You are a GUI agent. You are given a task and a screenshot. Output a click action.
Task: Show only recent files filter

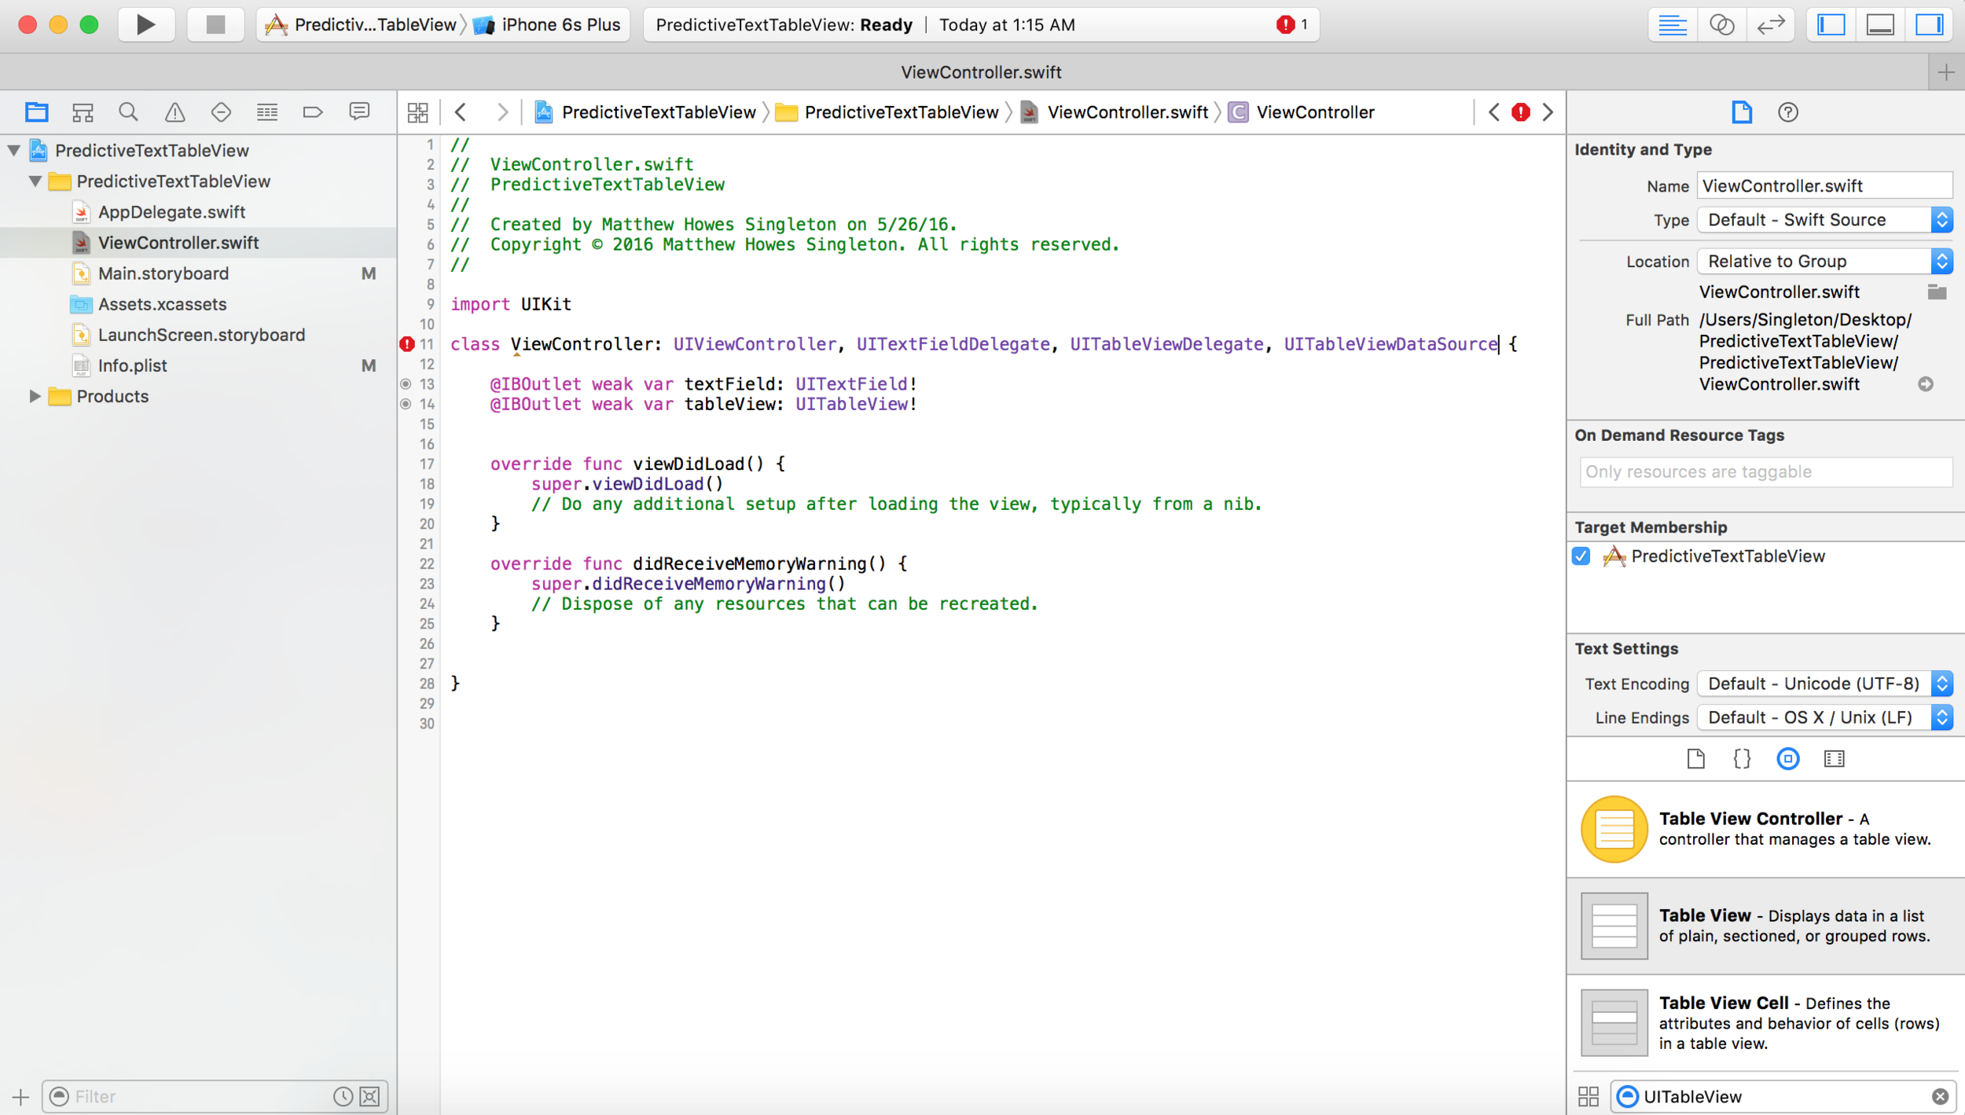coord(343,1096)
